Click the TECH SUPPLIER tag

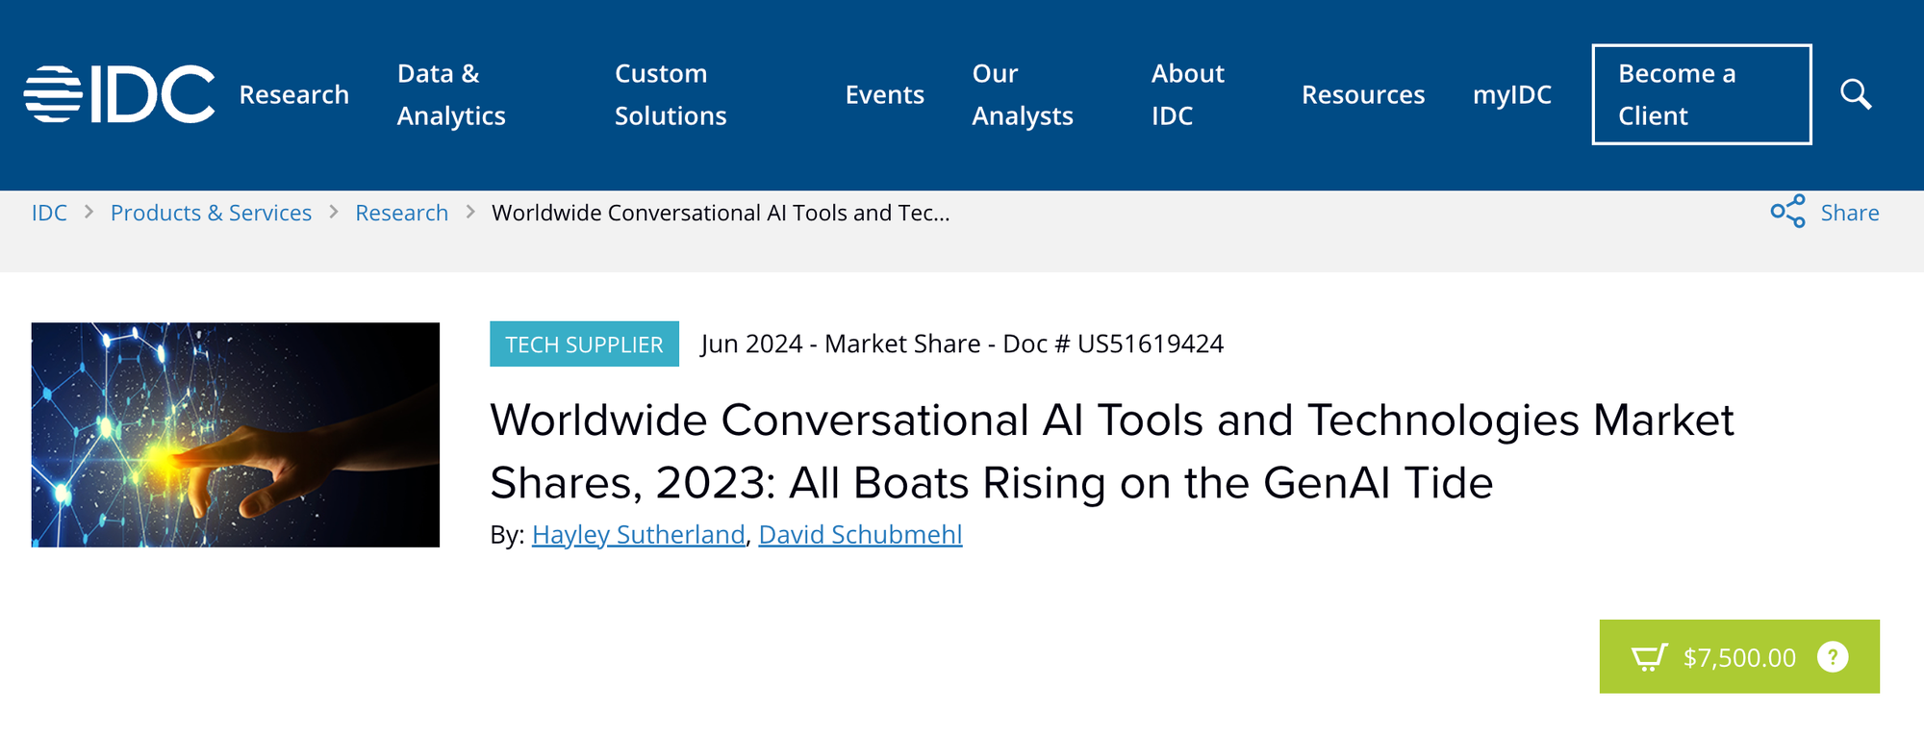(584, 344)
